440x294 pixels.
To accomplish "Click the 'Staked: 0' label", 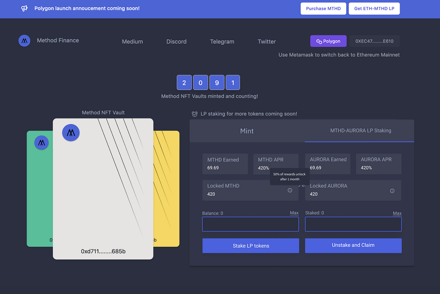I will [315, 213].
